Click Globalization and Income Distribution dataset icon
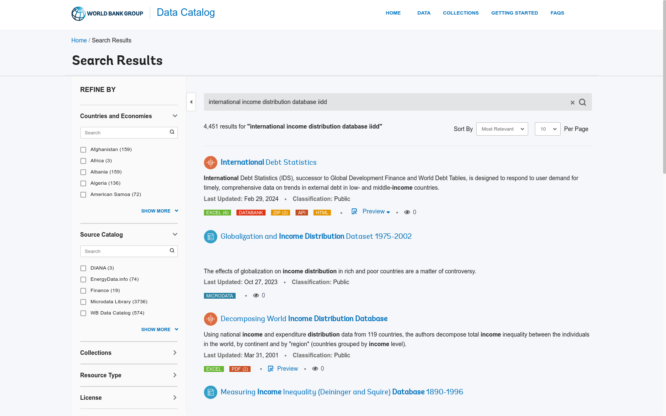The height and width of the screenshot is (416, 666). pyautogui.click(x=211, y=237)
